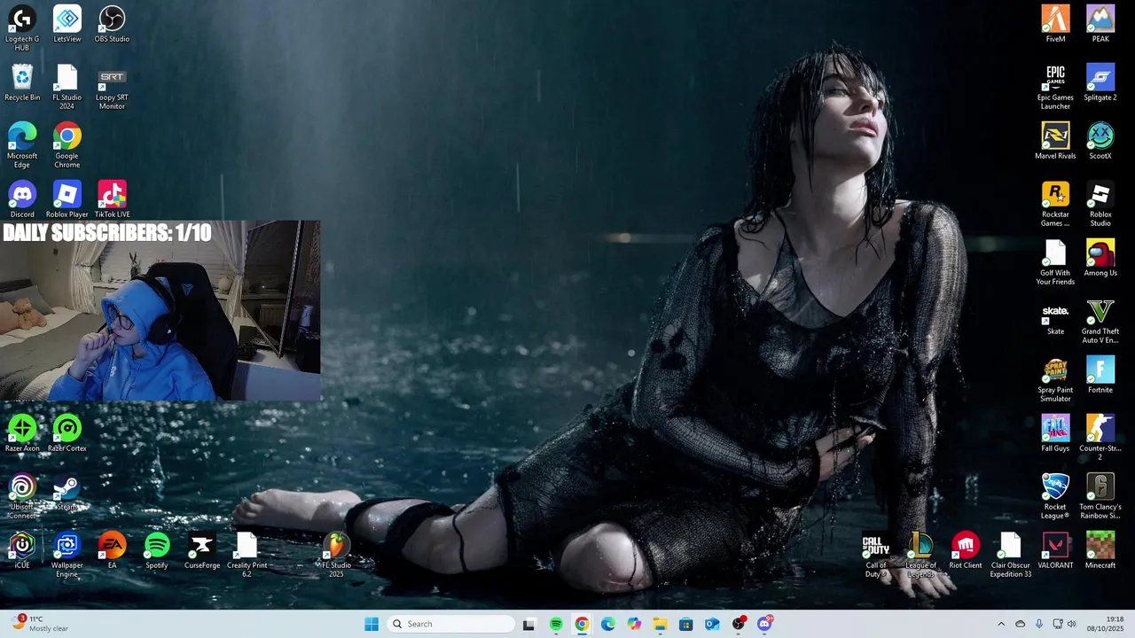Screen dimensions: 1135x638
Task: Select the Microsoft Edge desktop shortcut
Action: tap(22, 144)
